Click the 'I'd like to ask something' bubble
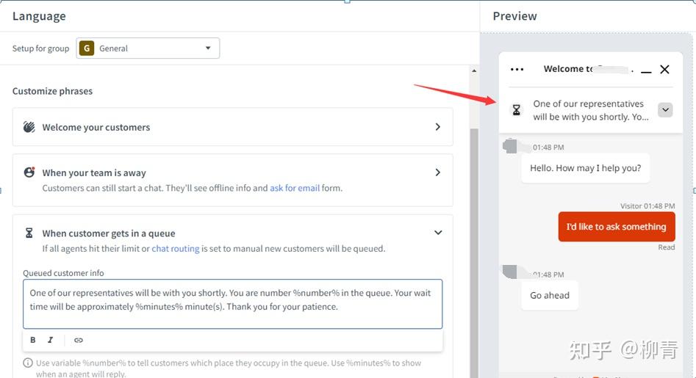This screenshot has width=696, height=378. (x=617, y=227)
